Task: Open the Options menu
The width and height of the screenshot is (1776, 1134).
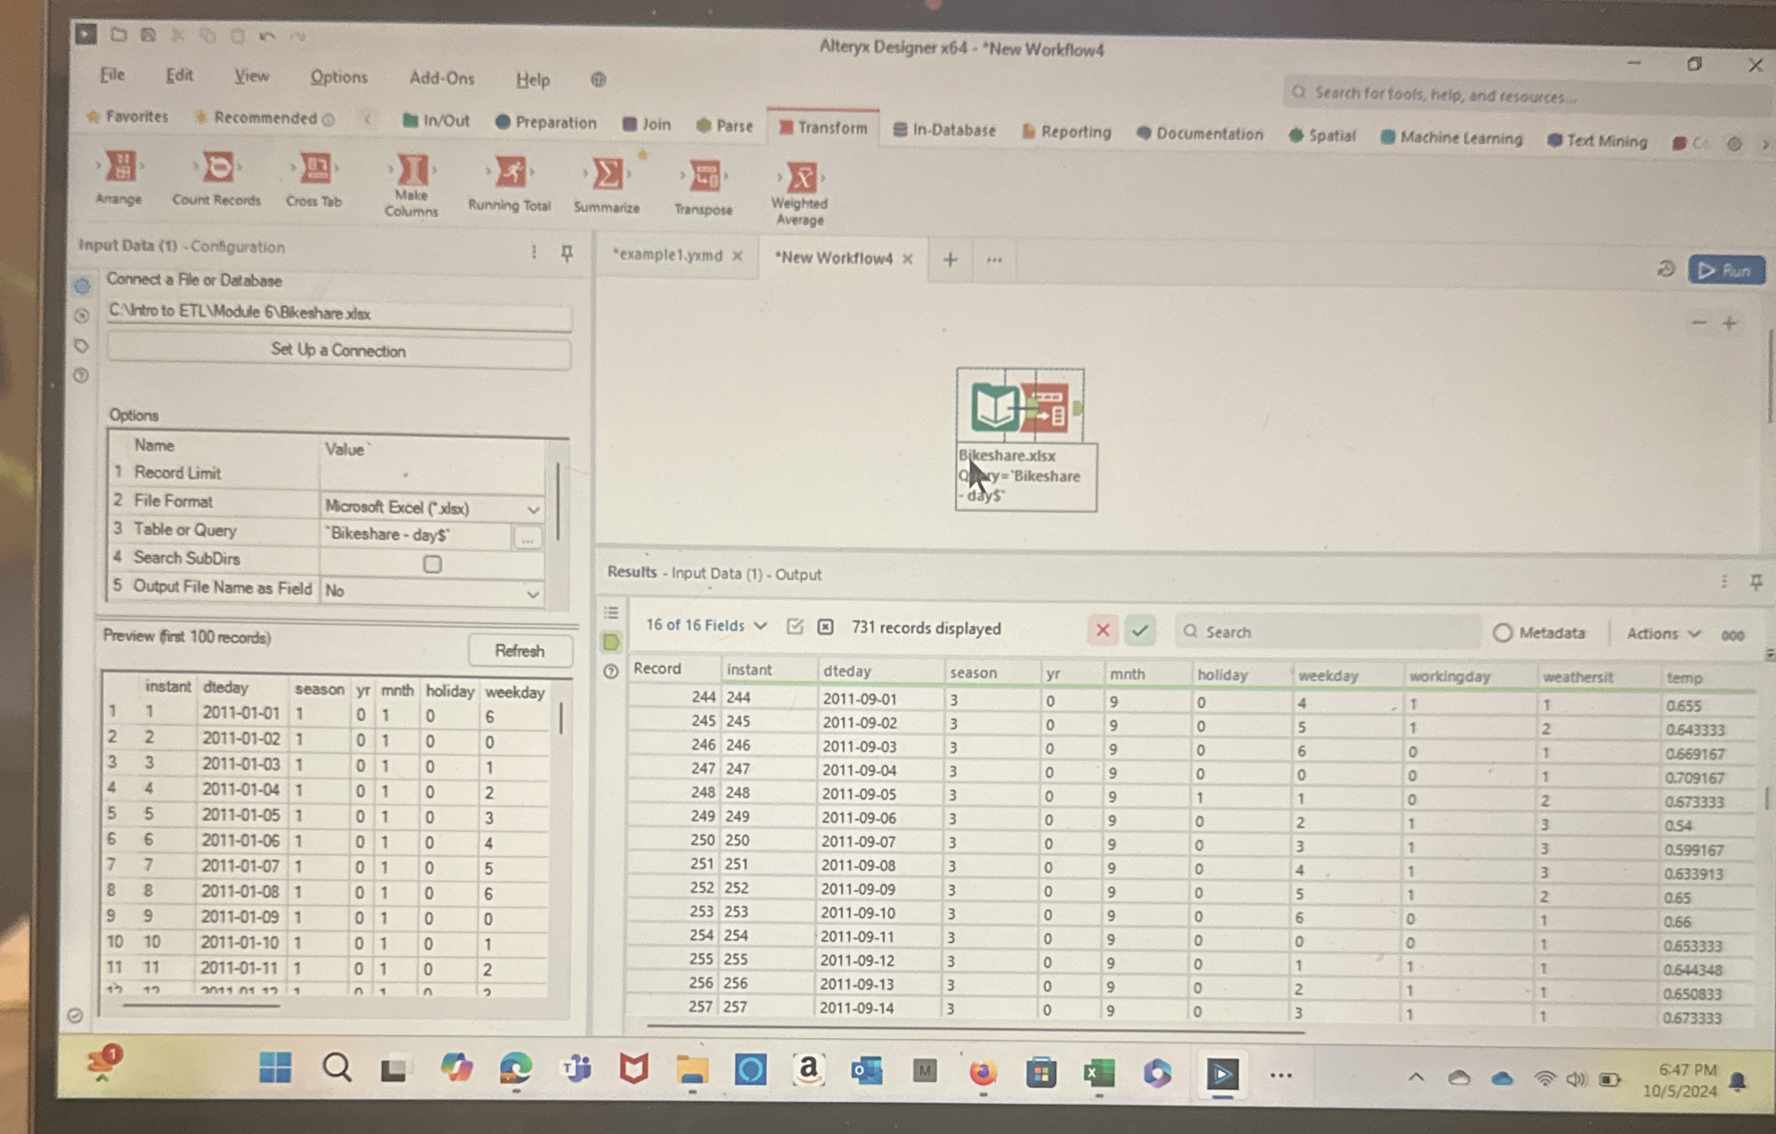Action: [339, 77]
